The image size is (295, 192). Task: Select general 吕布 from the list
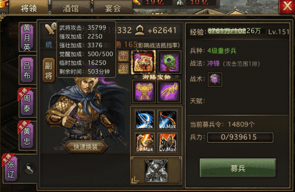27,70
